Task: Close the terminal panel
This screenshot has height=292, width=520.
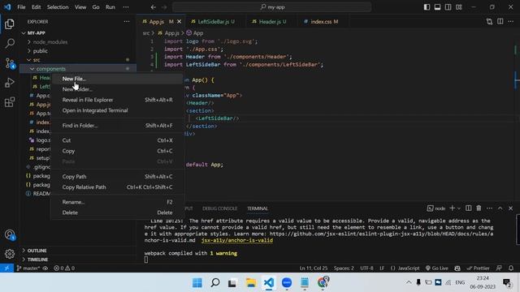Action: (x=511, y=208)
